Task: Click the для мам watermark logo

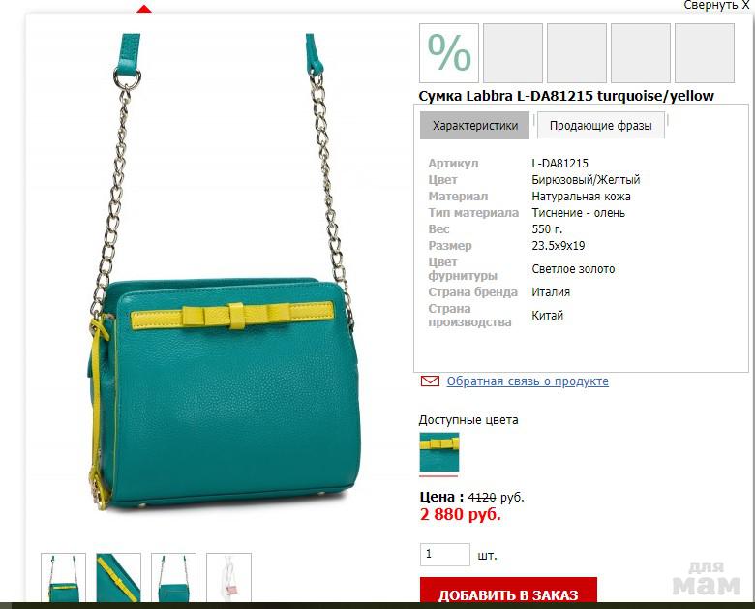Action: (x=707, y=579)
